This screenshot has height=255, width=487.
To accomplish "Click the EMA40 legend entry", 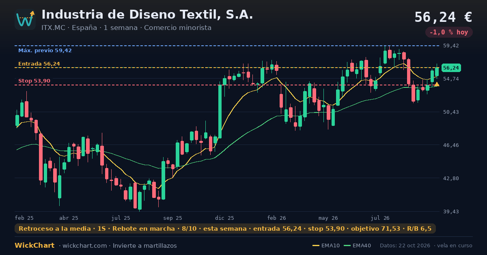I will click(357, 246).
